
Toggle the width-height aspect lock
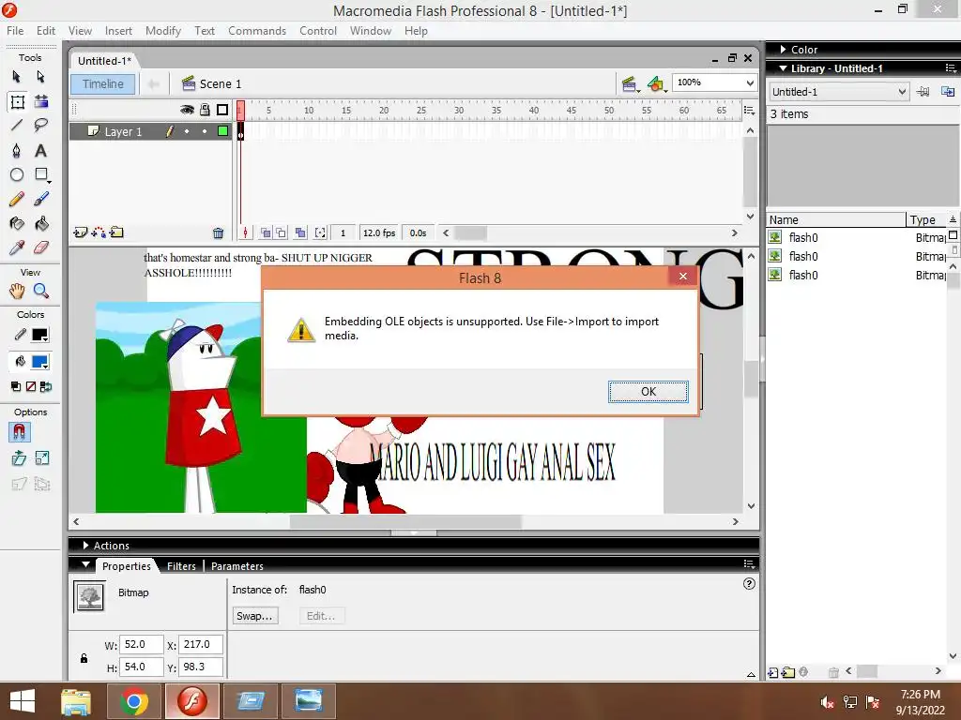[x=84, y=658]
